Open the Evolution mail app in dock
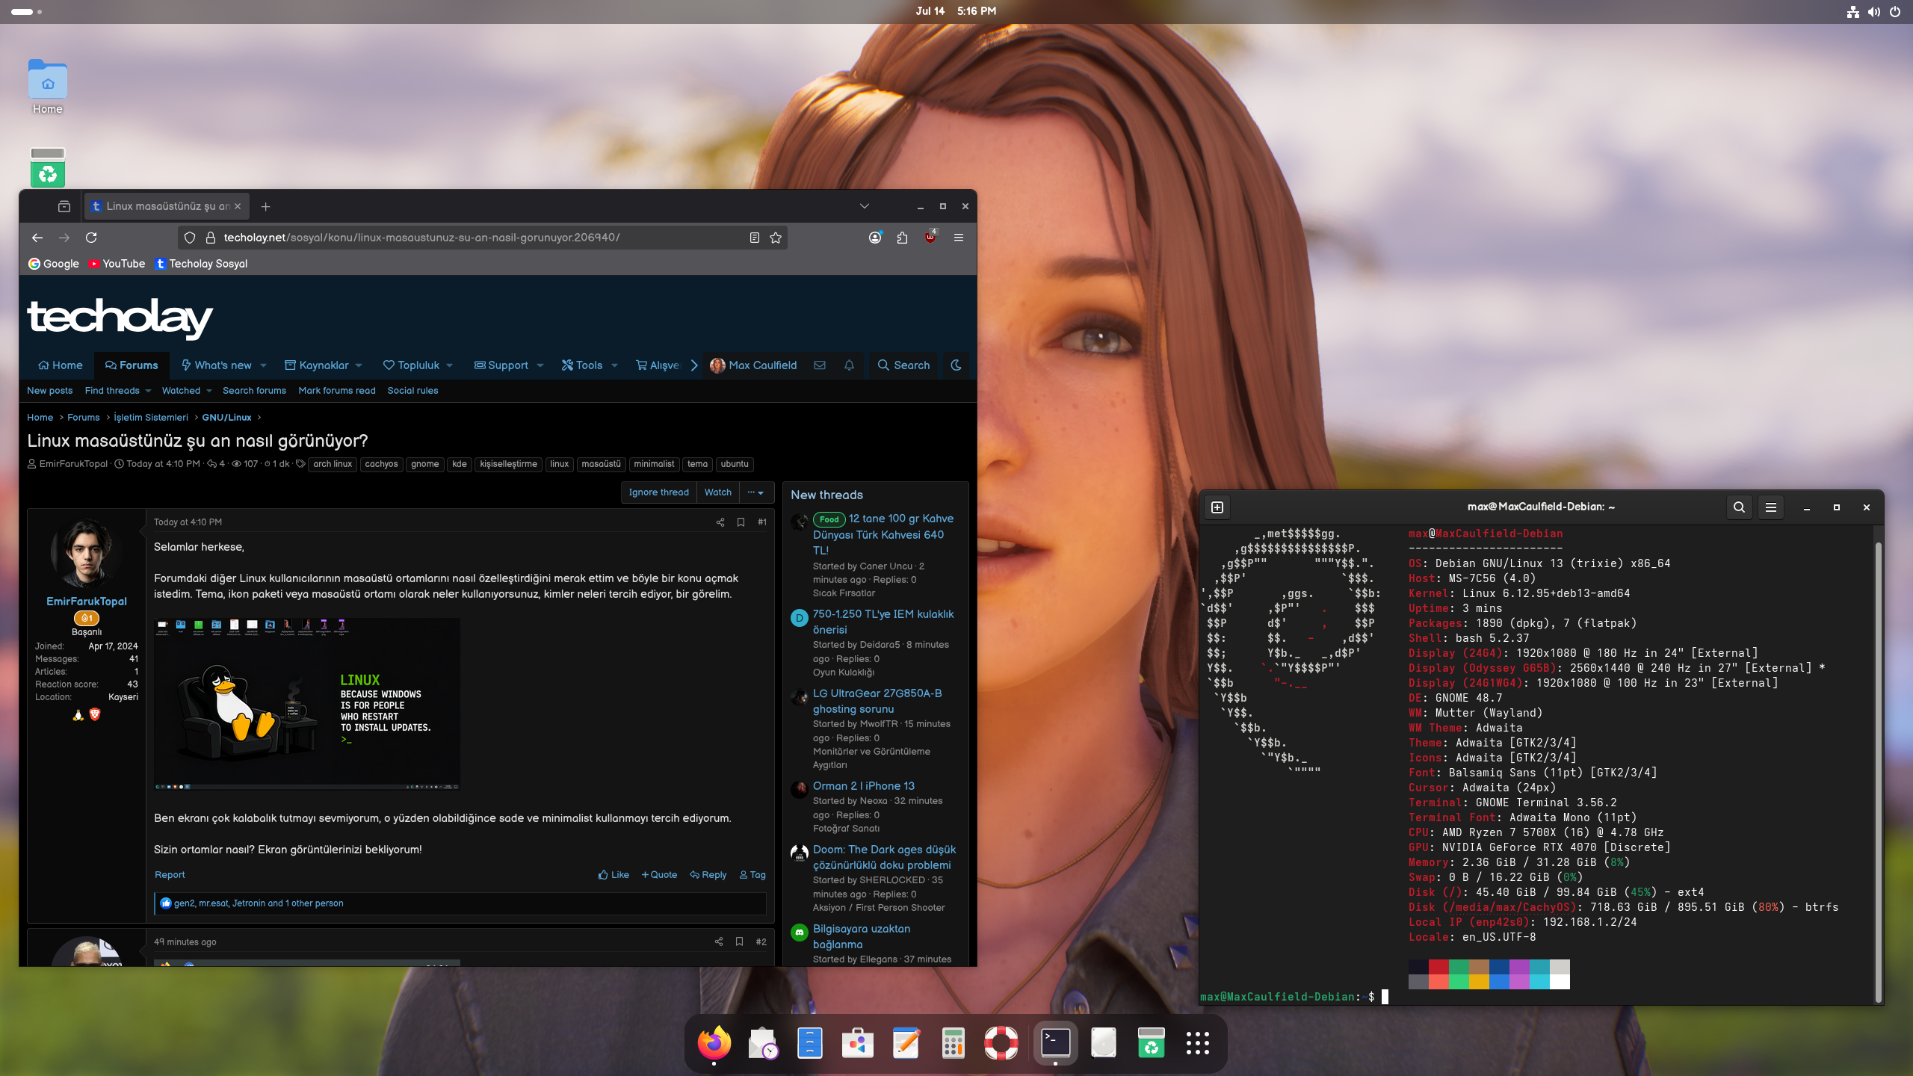The height and width of the screenshot is (1076, 1913). pyautogui.click(x=762, y=1042)
